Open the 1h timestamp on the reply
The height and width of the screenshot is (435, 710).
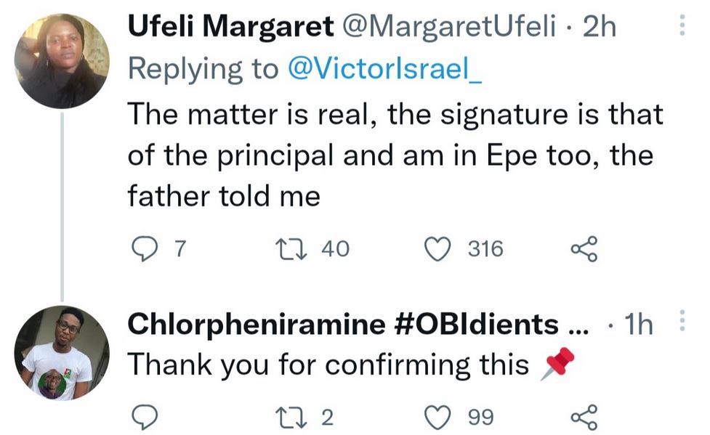639,325
